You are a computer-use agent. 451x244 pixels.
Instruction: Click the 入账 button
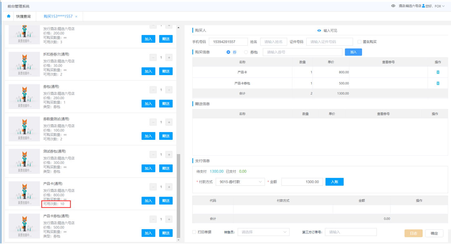[x=334, y=182]
